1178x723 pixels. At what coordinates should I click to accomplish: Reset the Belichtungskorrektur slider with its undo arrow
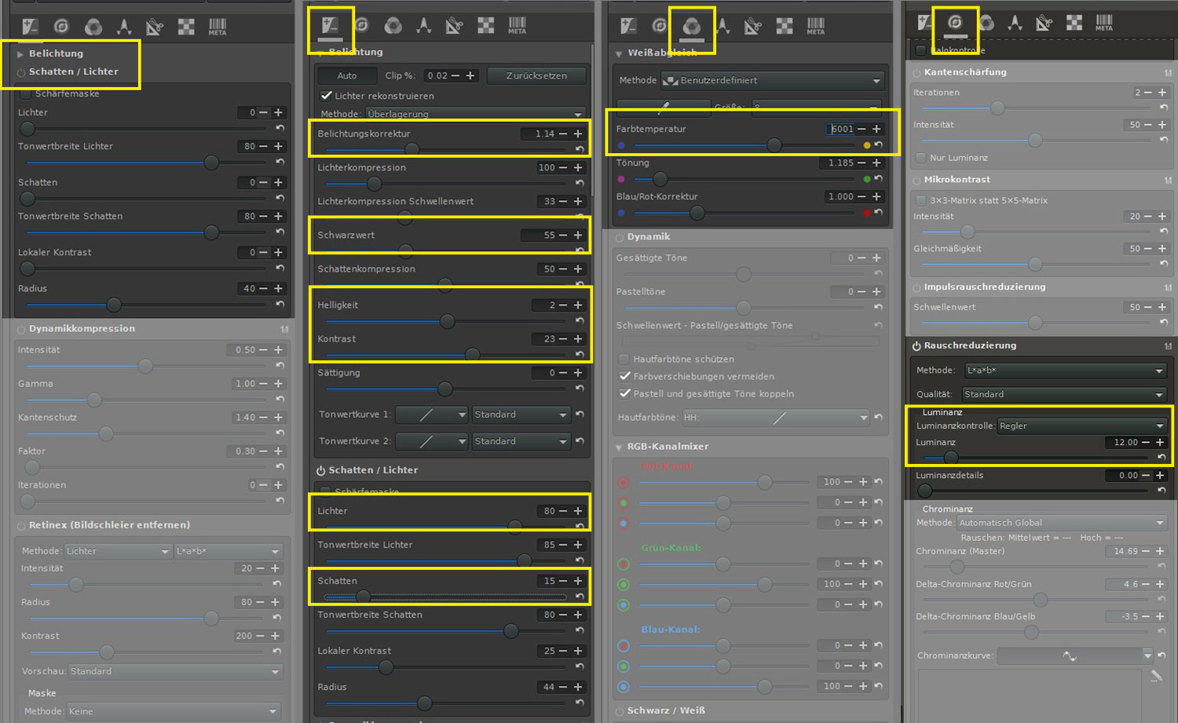tap(580, 149)
